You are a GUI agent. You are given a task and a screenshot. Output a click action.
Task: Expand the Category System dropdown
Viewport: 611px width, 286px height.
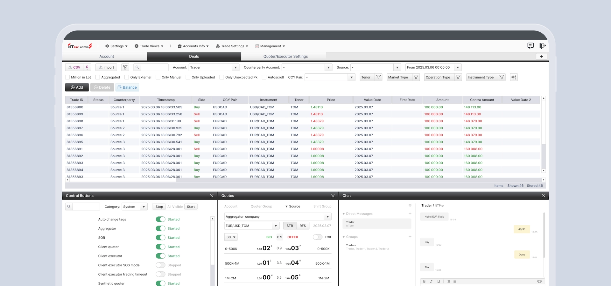pyautogui.click(x=144, y=207)
